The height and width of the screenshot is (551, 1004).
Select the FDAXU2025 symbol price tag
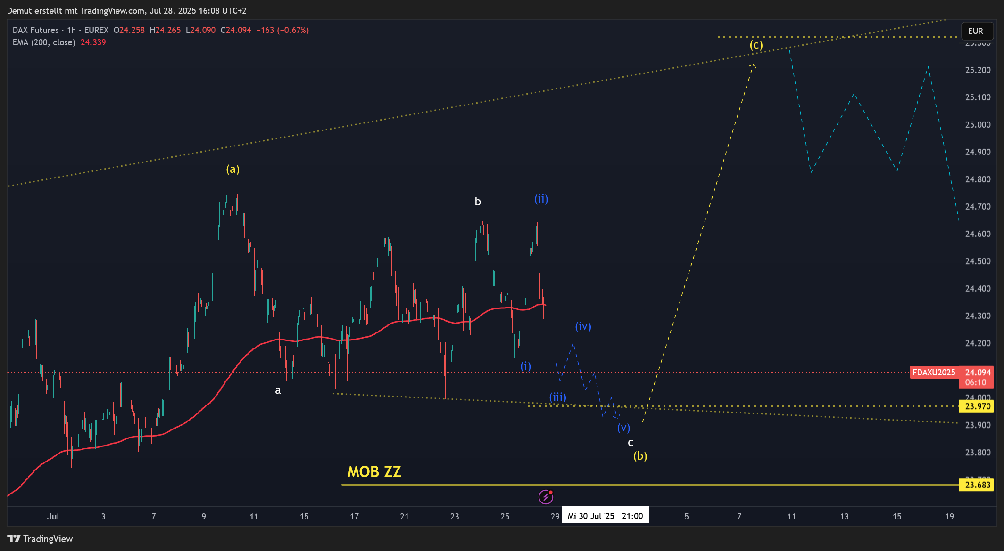click(933, 373)
